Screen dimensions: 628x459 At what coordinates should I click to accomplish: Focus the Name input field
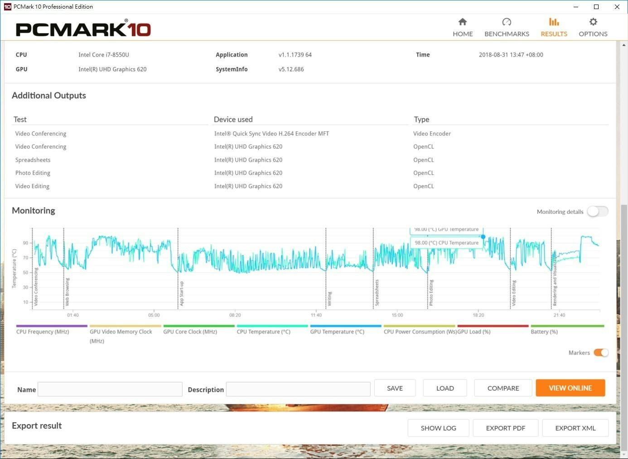click(110, 389)
